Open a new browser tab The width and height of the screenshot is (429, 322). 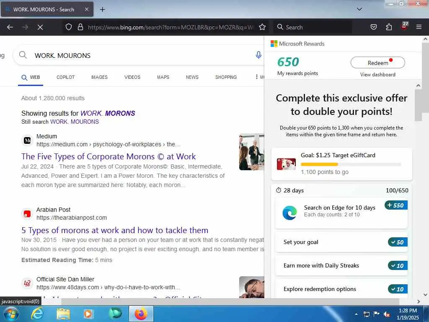pos(102,9)
